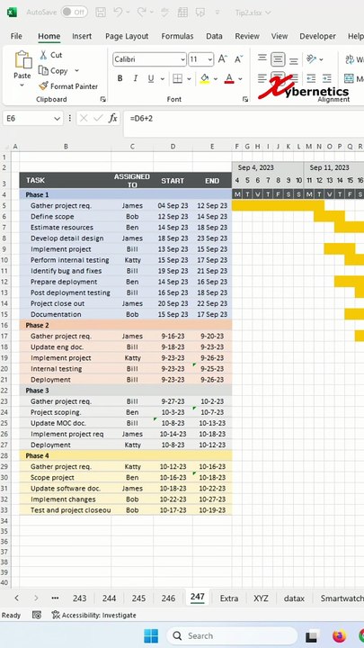Image resolution: width=364 pixels, height=648 pixels.
Task: Apply the red Font Color
Action: pyautogui.click(x=229, y=78)
